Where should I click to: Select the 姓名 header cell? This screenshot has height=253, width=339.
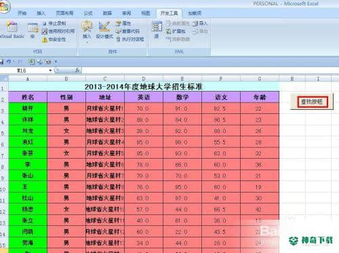28,97
